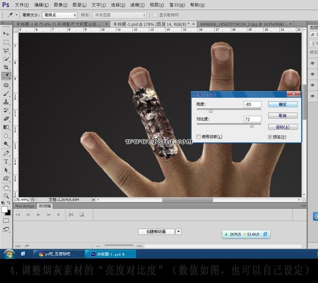Select the Pen tool
Image resolution: width=318 pixels, height=283 pixels.
click(6, 153)
